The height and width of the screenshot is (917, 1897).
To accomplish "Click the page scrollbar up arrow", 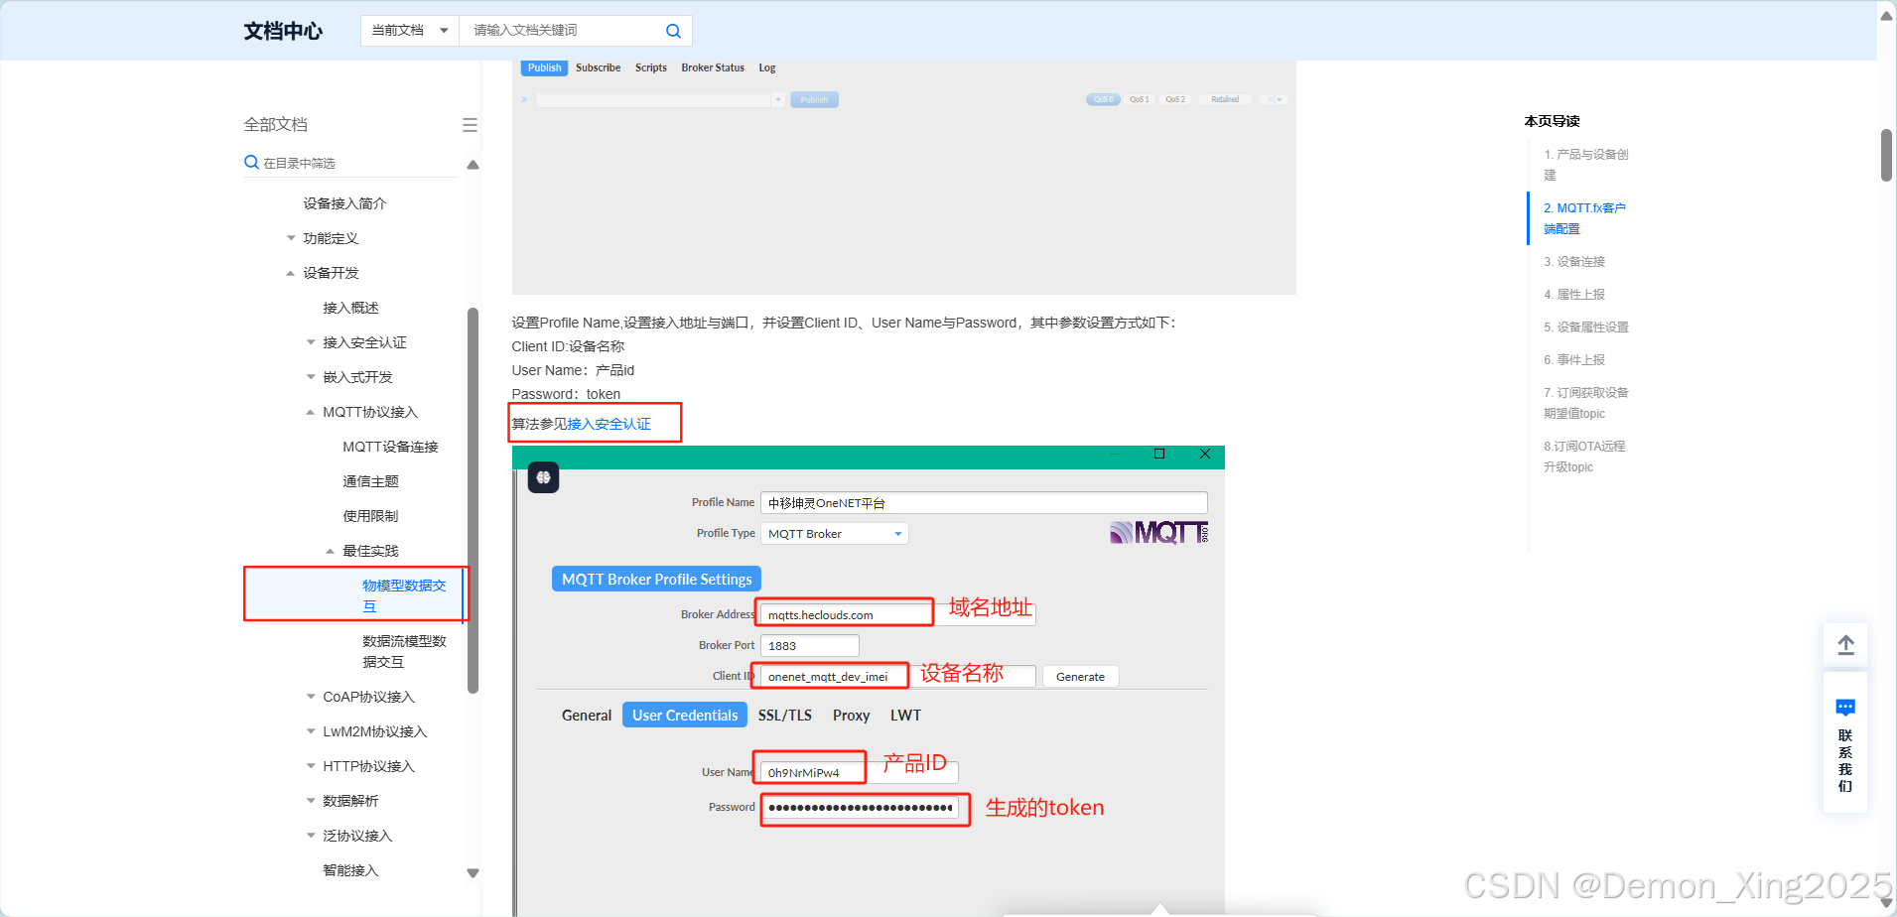I will click(x=1886, y=14).
